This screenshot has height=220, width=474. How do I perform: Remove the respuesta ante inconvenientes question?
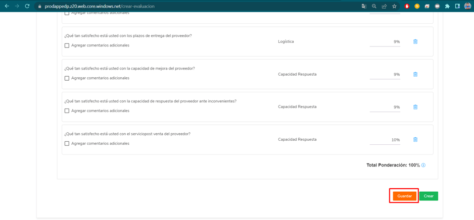tap(415, 107)
